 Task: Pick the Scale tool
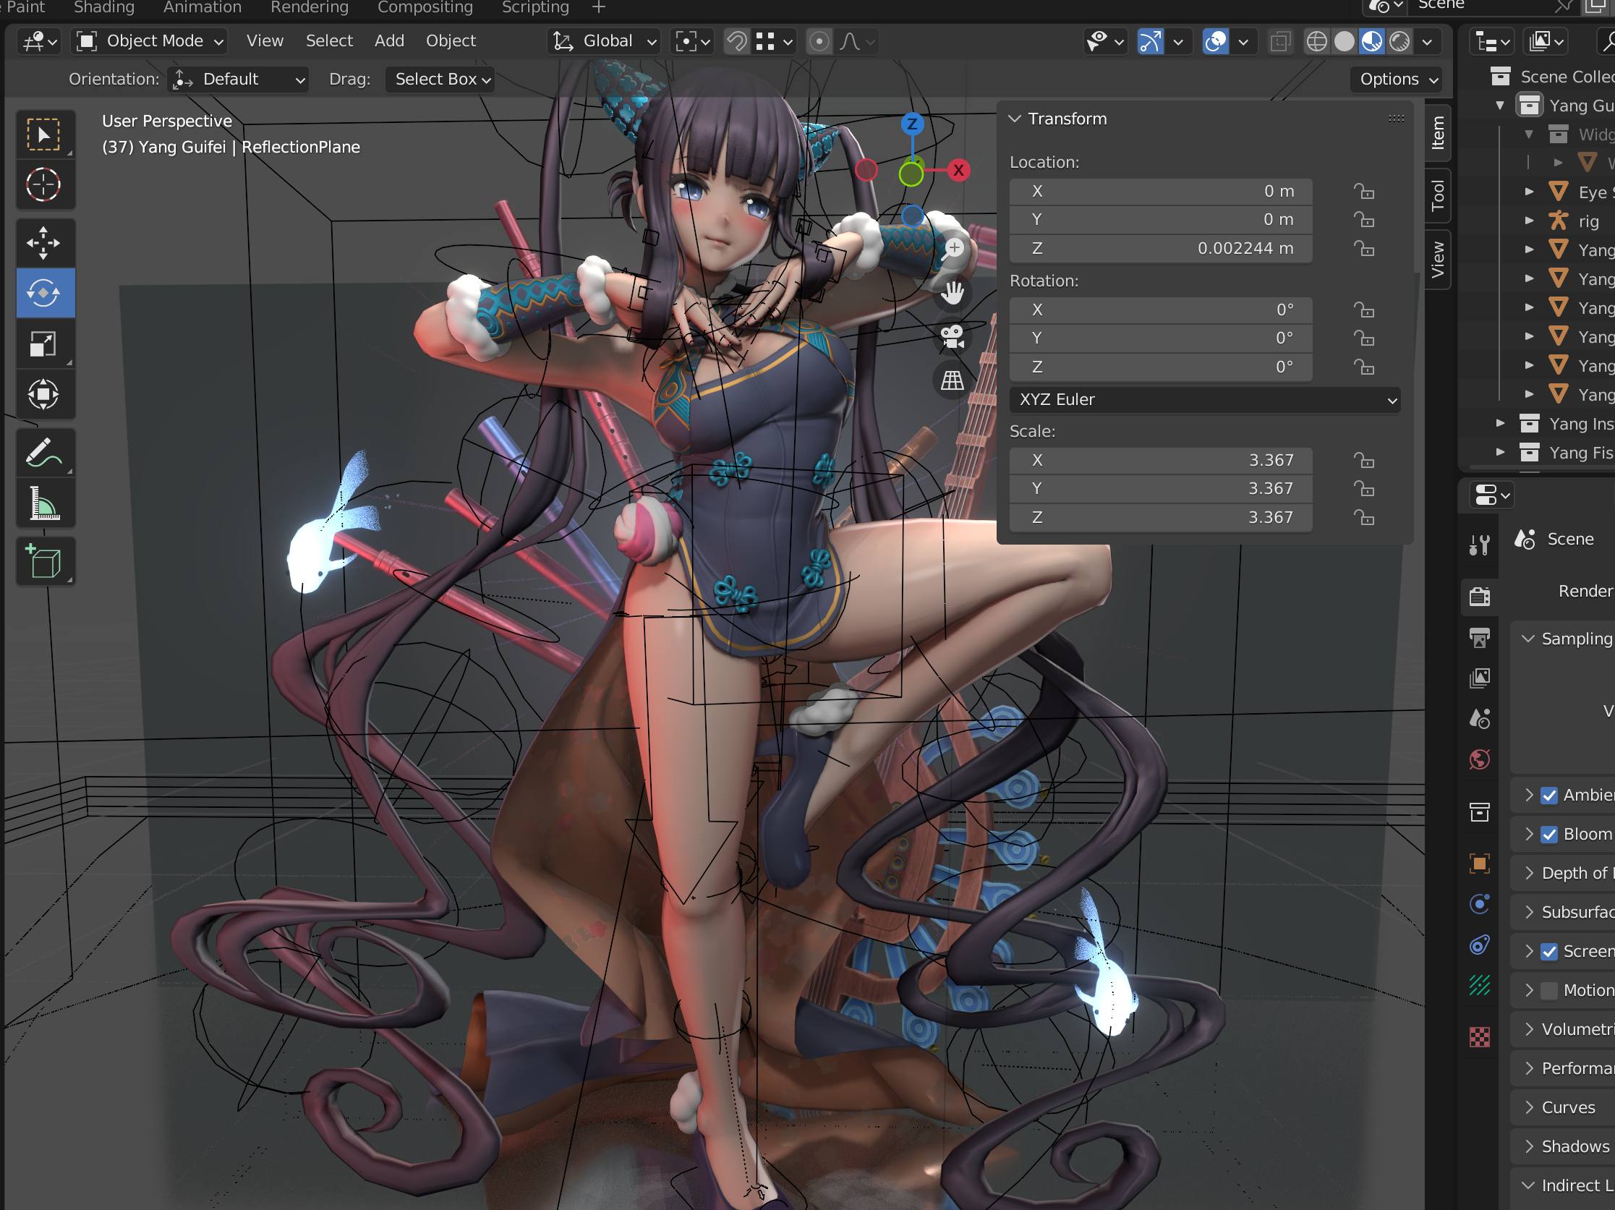coord(44,344)
